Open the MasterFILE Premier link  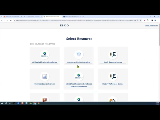[79, 86]
